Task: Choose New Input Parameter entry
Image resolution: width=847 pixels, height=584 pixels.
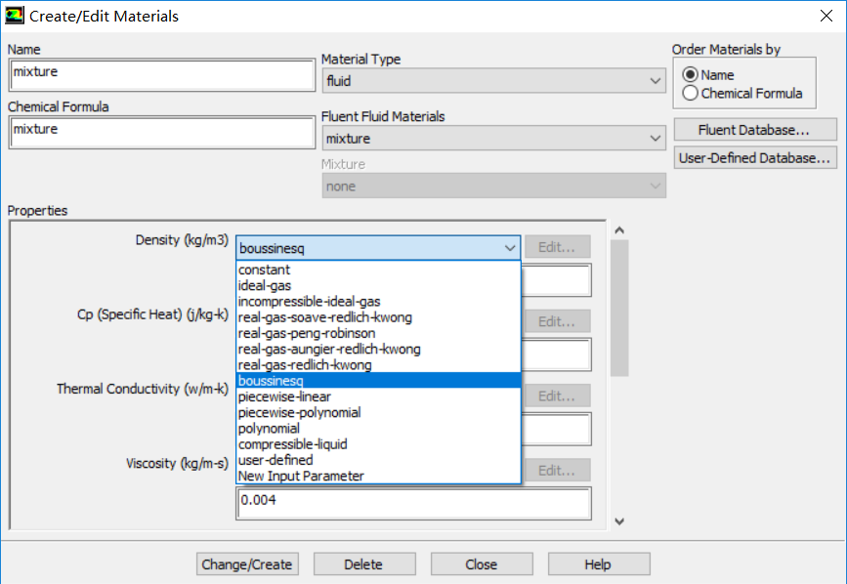Action: point(301,476)
